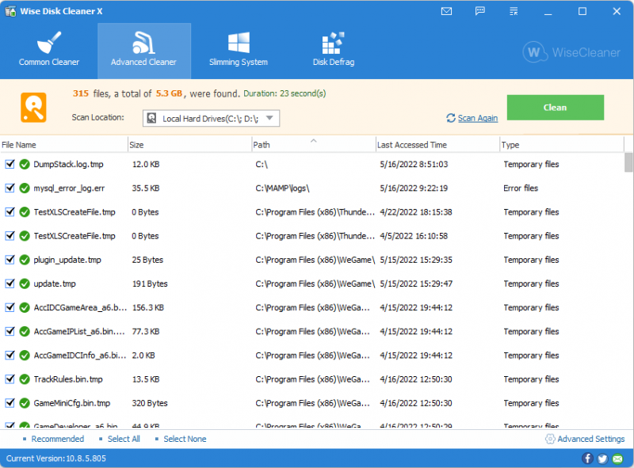Click green status icon for plugin_update.tmp
634x468 pixels.
[x=25, y=260]
